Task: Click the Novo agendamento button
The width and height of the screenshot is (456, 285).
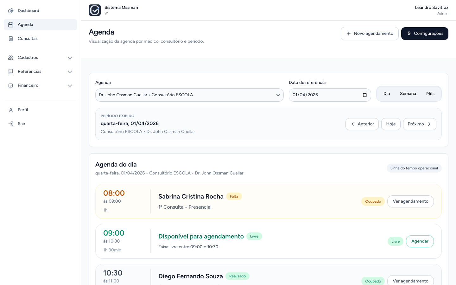Action: coord(370,34)
